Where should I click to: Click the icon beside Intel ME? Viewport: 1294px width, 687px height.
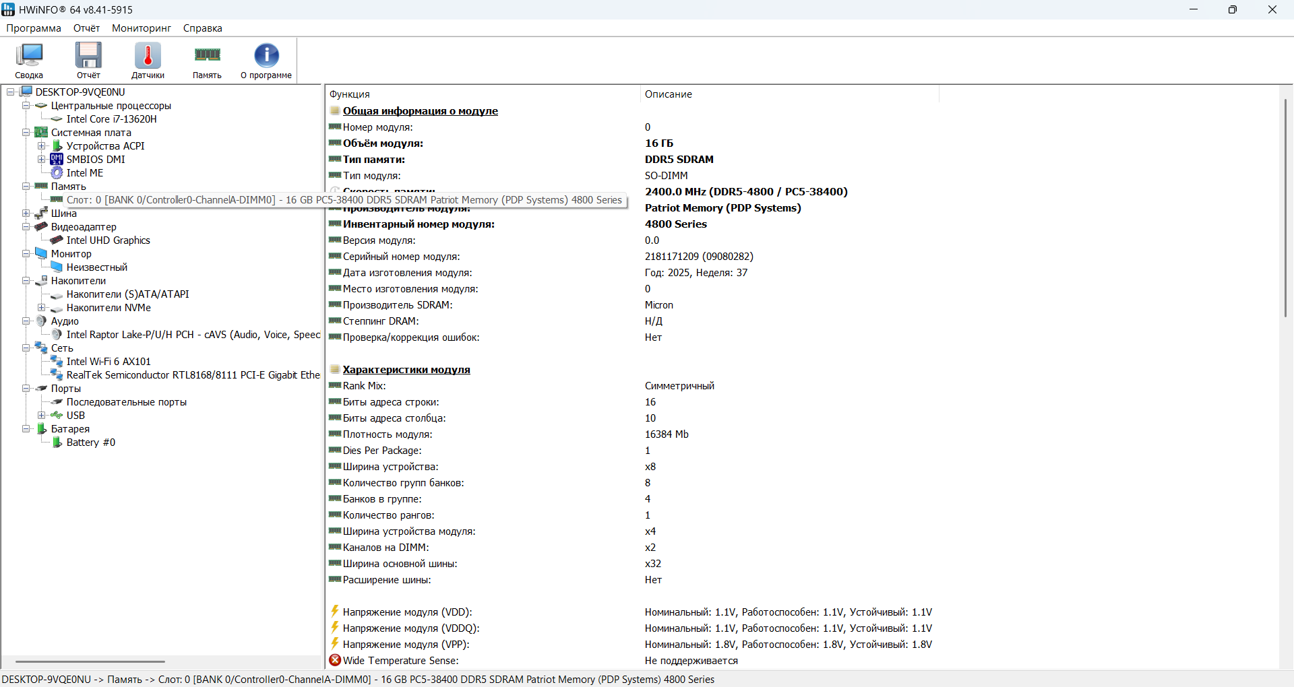57,172
